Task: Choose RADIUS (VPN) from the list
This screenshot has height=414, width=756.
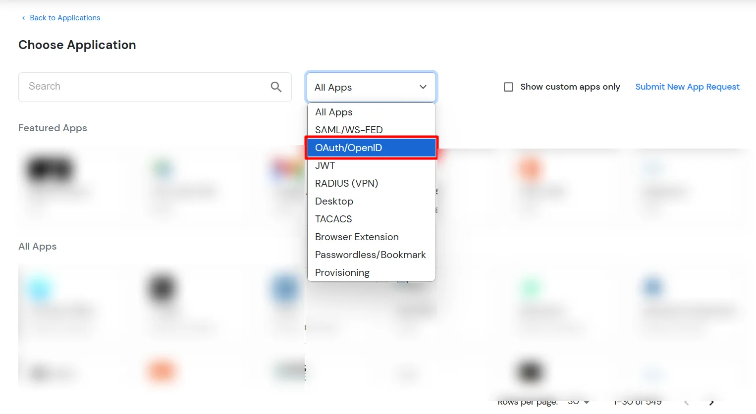Action: point(346,183)
